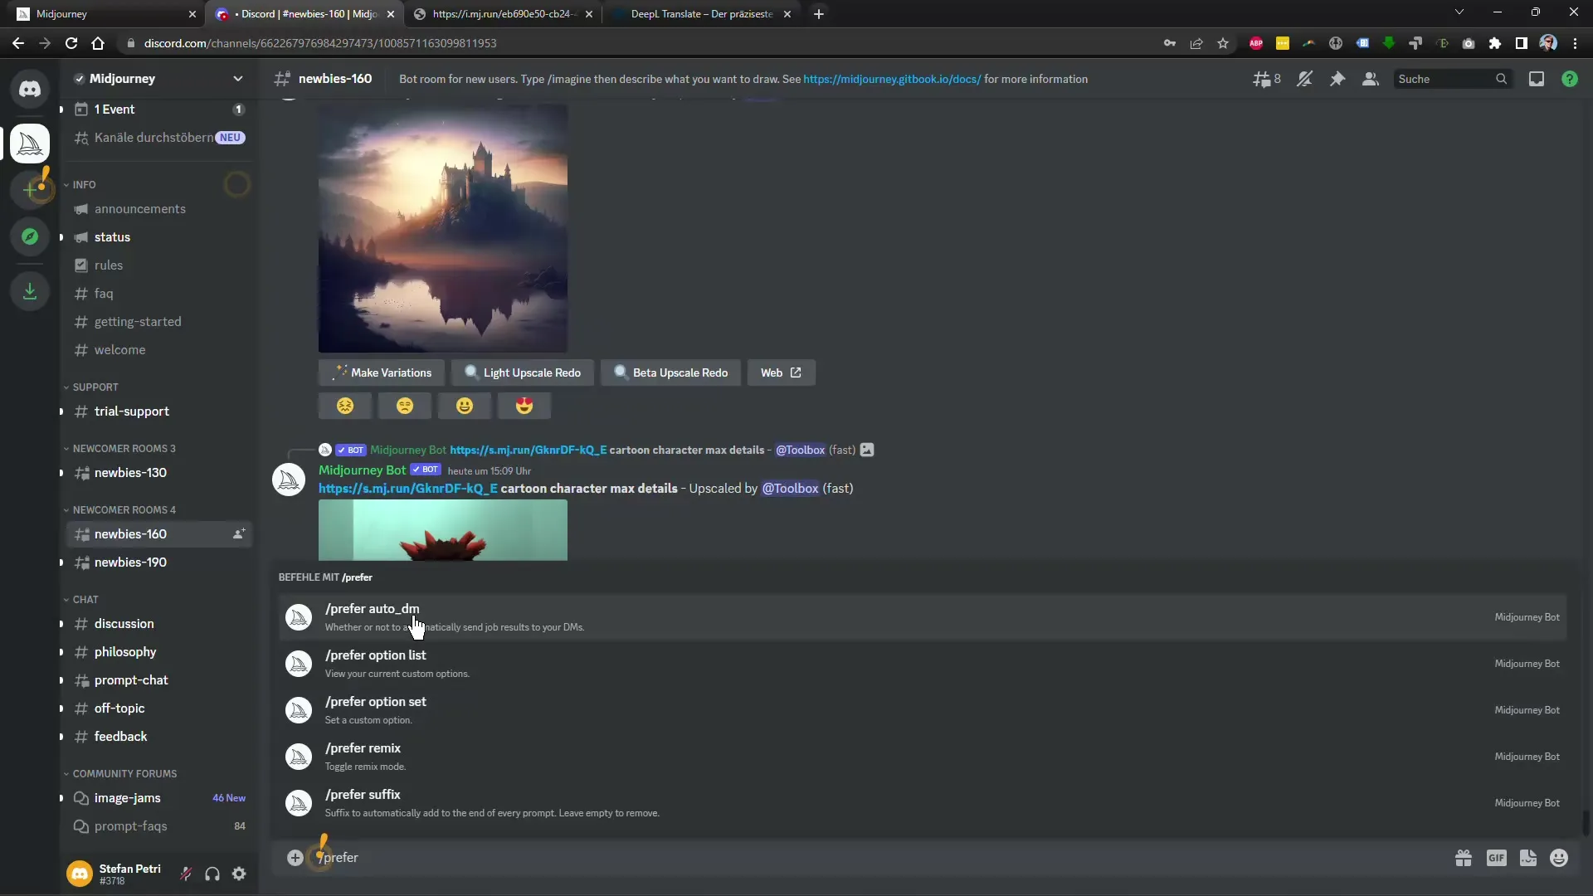1593x896 pixels.
Task: Open the GIF picker
Action: 1496,858
